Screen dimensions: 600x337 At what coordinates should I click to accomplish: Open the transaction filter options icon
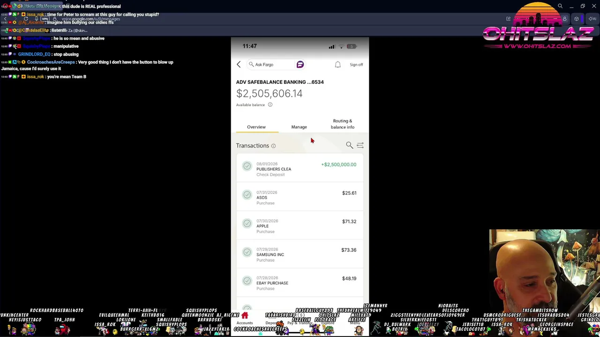tap(360, 146)
